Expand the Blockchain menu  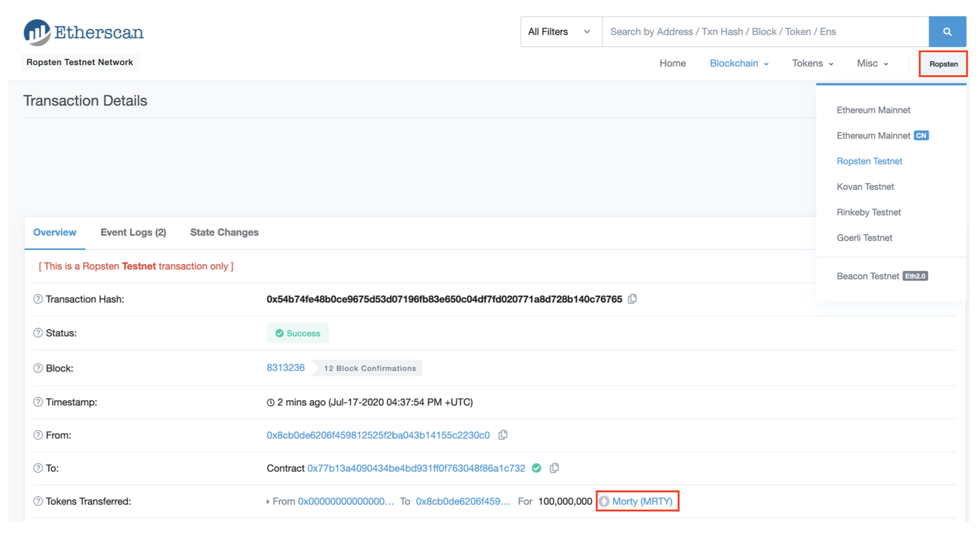pos(739,63)
